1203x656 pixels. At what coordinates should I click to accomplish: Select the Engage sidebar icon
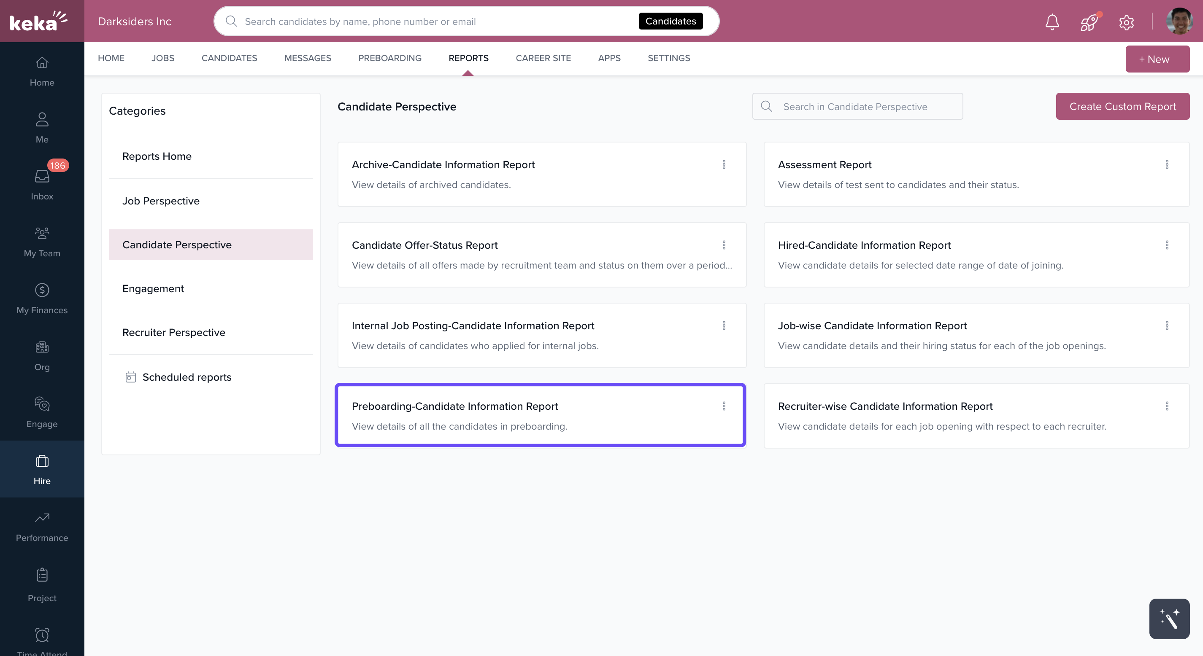pos(42,412)
